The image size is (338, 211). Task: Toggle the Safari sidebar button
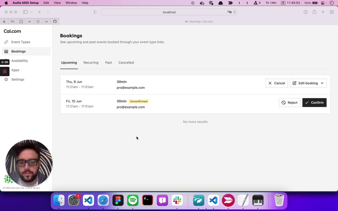pyautogui.click(x=26, y=12)
